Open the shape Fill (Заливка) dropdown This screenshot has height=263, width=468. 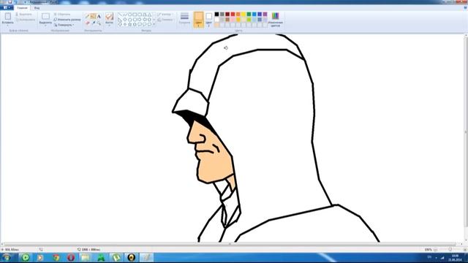[x=166, y=20]
